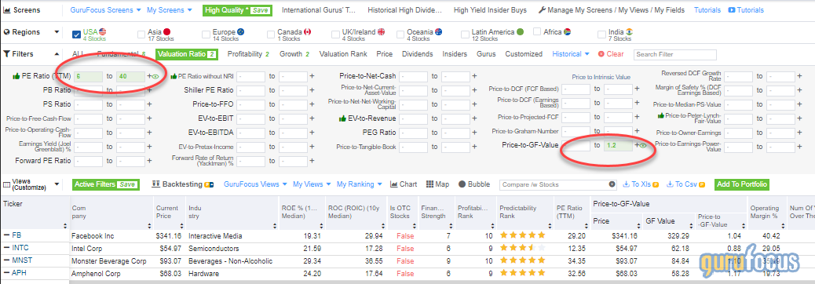
Task: Open the Historical filter dropdown
Action: tap(571, 54)
